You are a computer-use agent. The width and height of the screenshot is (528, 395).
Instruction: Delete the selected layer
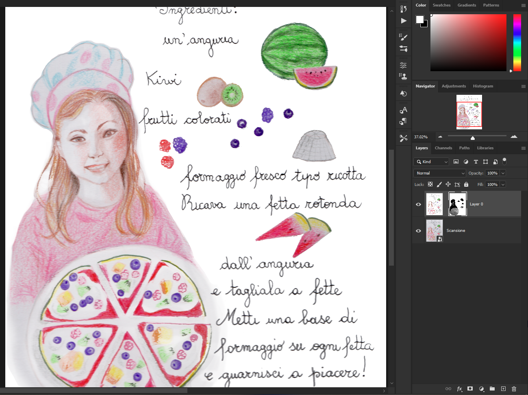point(514,389)
